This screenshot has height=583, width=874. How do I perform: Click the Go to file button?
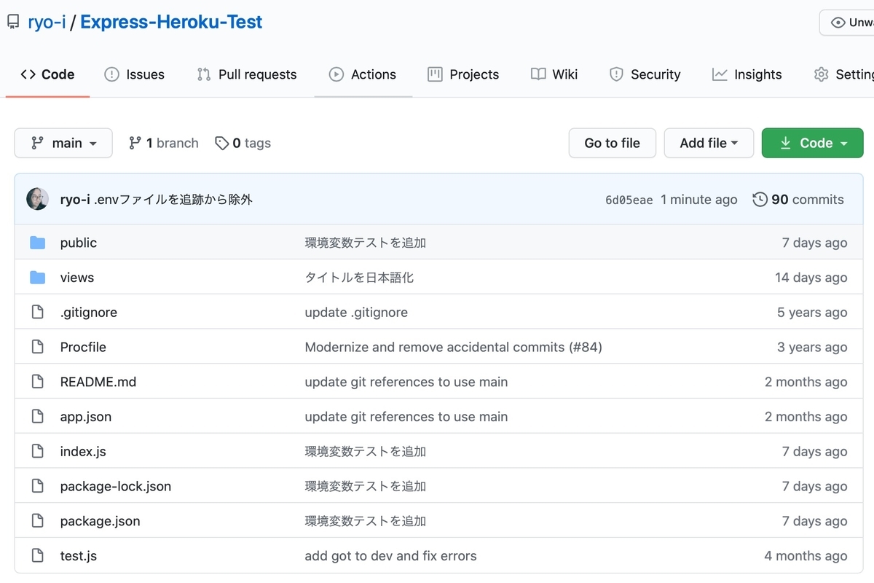[x=613, y=143]
